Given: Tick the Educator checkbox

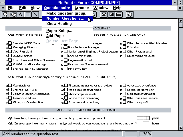Looking at the screenshot, I should [x=124, y=47].
